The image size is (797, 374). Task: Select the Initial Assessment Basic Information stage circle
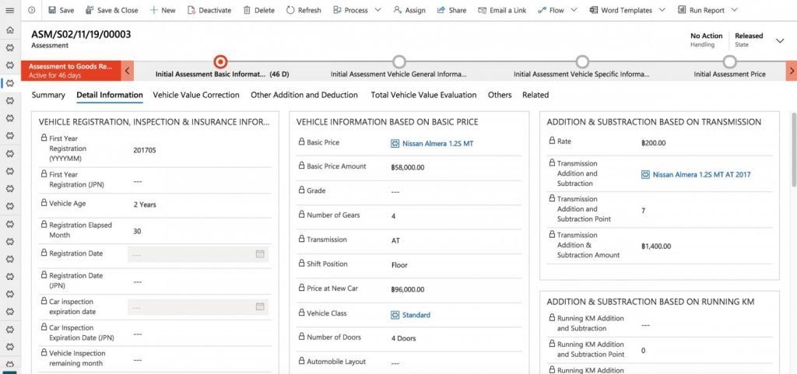pyautogui.click(x=220, y=61)
